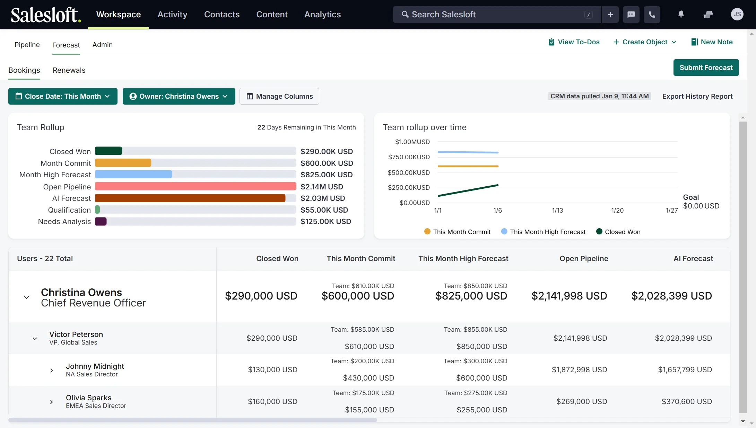Click the vertical page scrollbar thumb

click(743, 267)
